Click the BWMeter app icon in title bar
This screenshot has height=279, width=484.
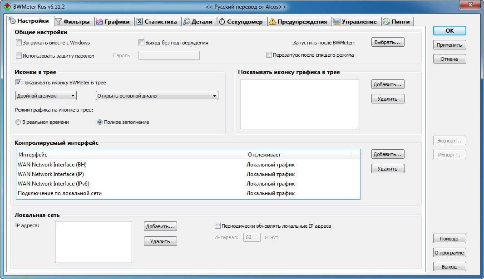point(7,6)
